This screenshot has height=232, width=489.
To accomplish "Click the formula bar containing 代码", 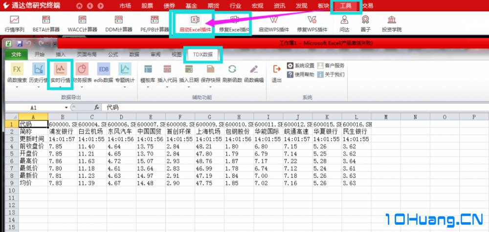I will 295,107.
